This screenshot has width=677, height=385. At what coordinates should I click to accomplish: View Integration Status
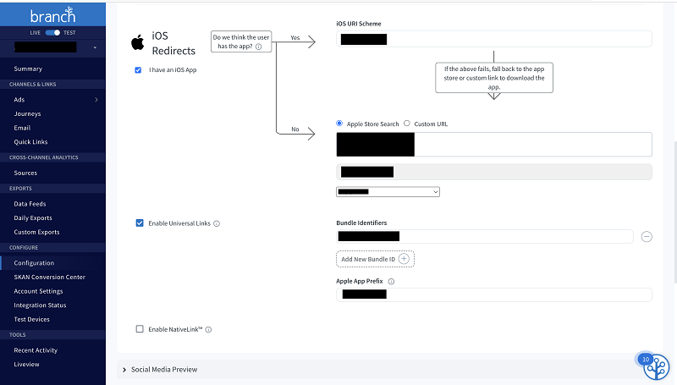coord(40,305)
